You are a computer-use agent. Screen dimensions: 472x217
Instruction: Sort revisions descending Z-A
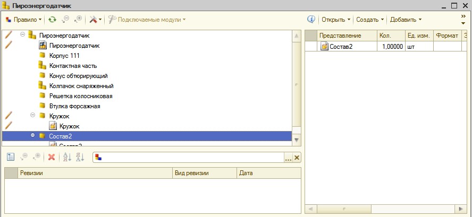pyautogui.click(x=80, y=157)
